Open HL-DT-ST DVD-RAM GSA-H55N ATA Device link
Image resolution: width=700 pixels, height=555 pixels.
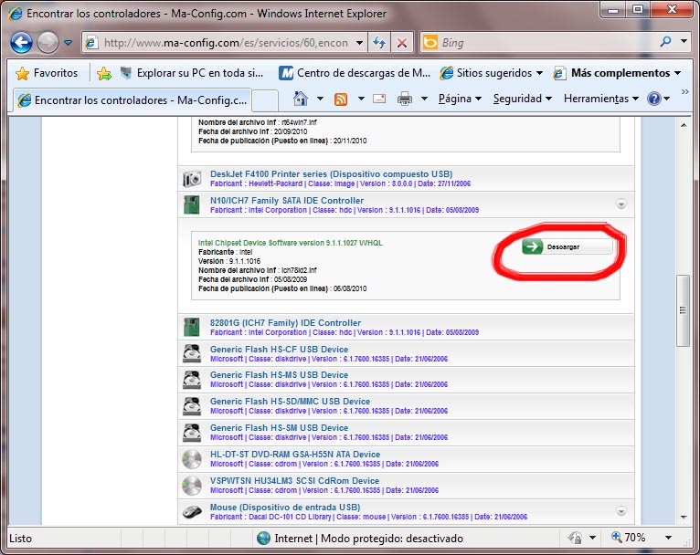(x=295, y=455)
